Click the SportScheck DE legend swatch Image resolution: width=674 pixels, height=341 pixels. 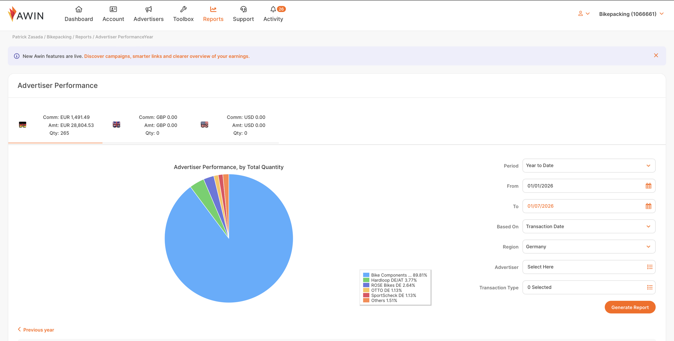click(x=366, y=295)
